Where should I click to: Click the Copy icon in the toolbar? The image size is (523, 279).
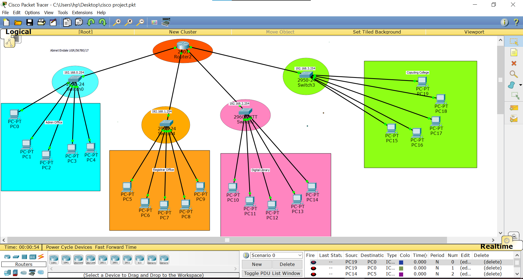point(67,22)
